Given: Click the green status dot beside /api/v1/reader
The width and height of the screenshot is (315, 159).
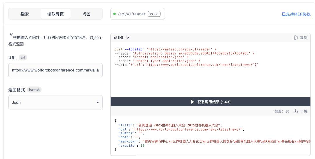Looking at the screenshot, I should [x=115, y=14].
